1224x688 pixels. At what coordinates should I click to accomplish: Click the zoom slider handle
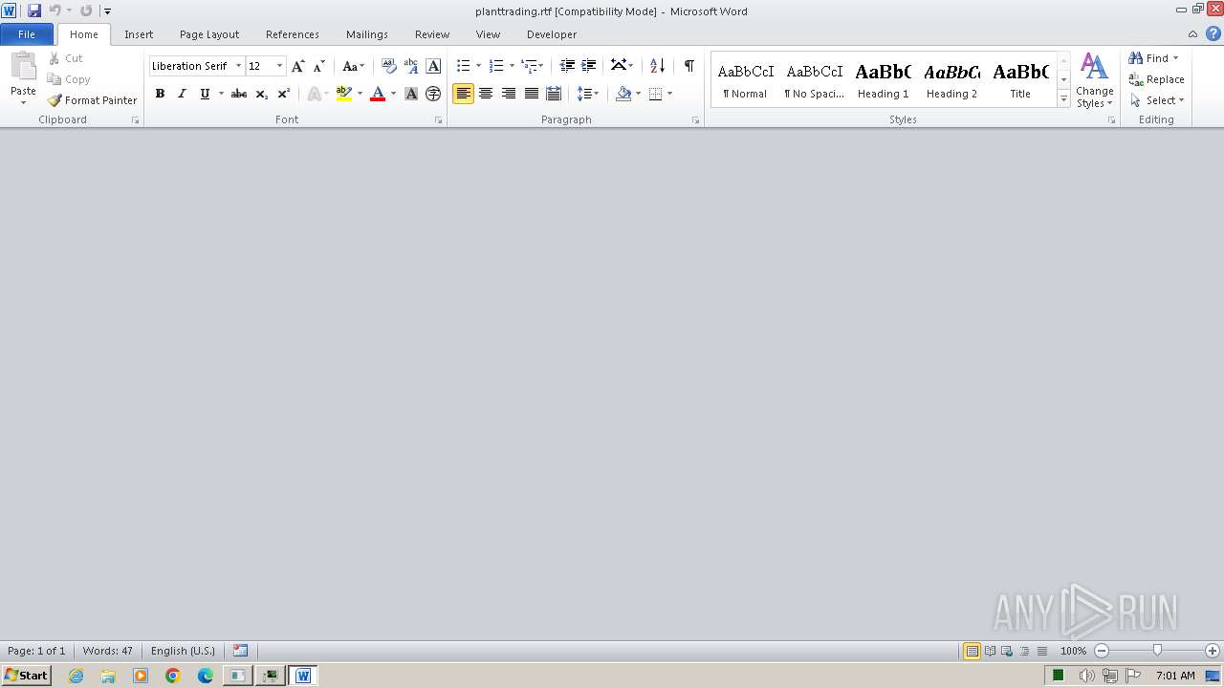(1157, 651)
